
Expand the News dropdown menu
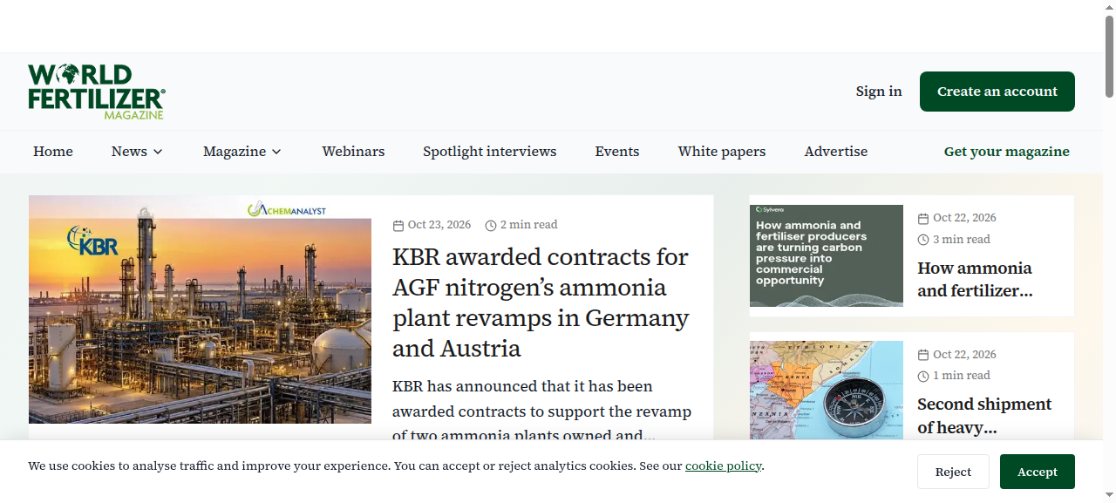tap(138, 152)
